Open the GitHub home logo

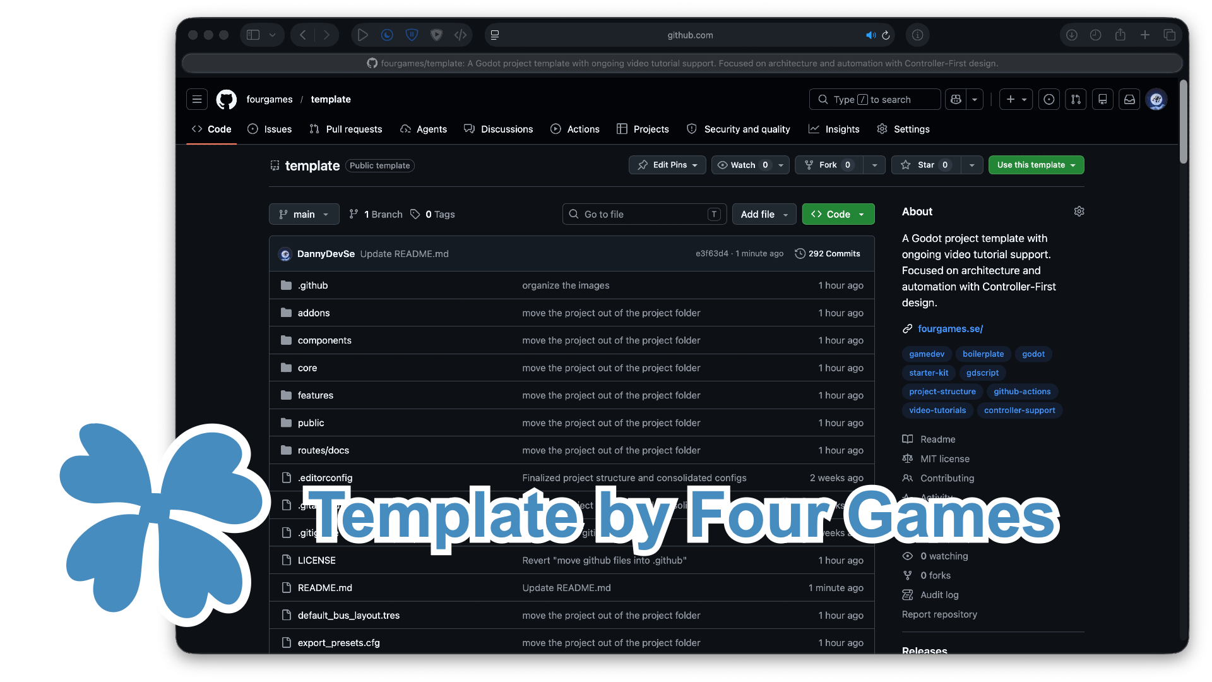[x=226, y=99]
